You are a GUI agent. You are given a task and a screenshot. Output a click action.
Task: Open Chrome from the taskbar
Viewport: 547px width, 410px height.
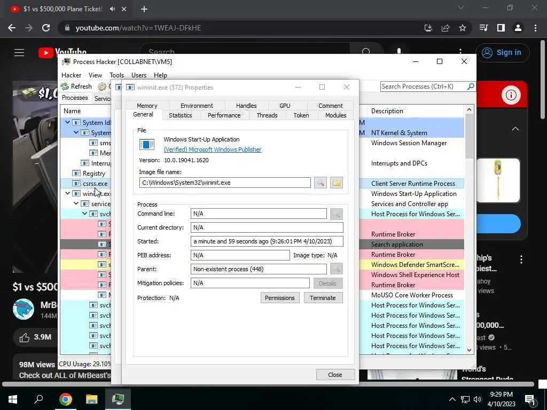tap(65, 399)
